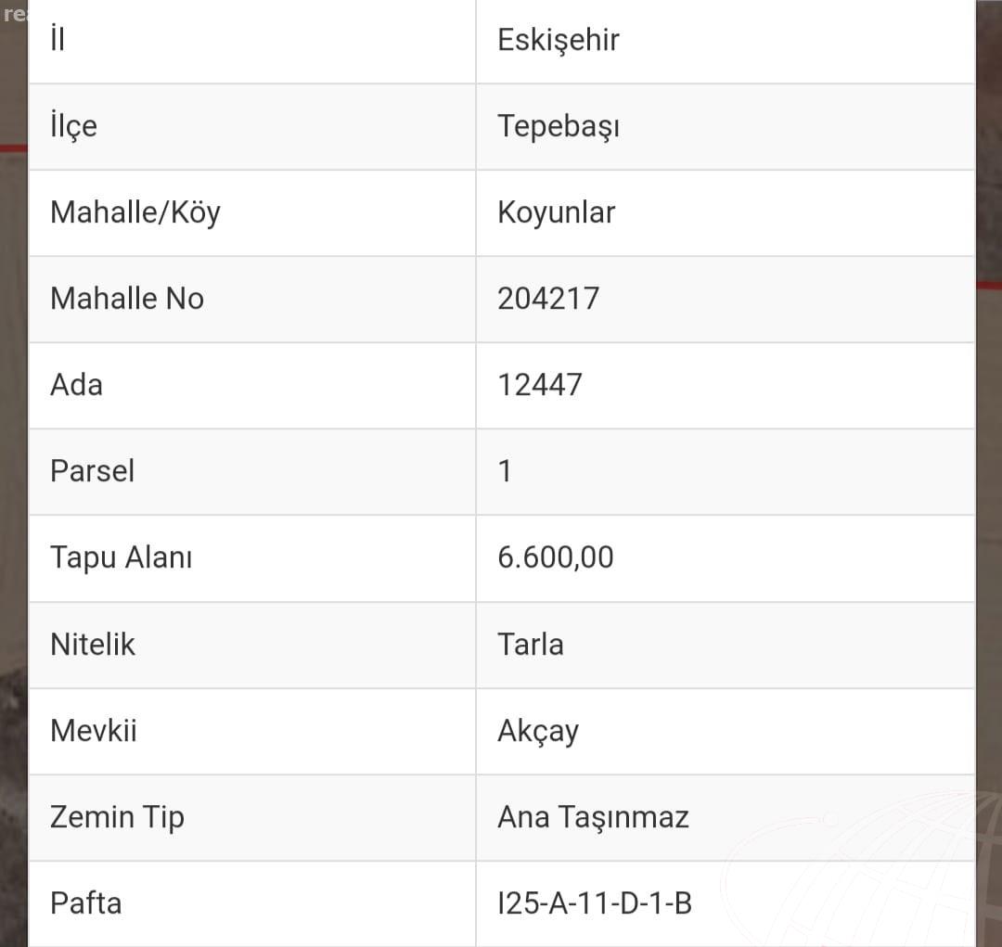Image resolution: width=1002 pixels, height=947 pixels.
Task: Click the Zemin Tip label
Action: [x=117, y=818]
